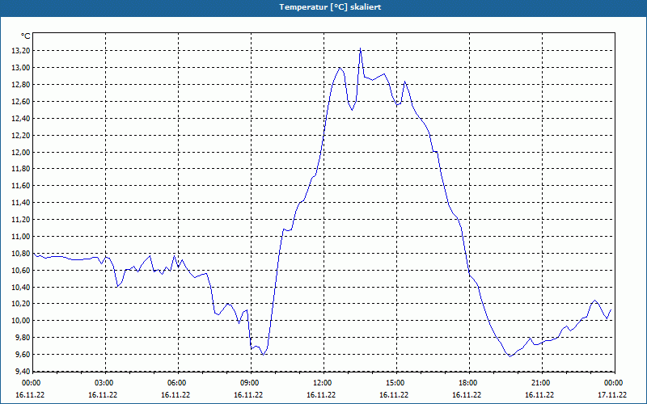
Task: Select the 10,80 y-axis label
Action: (x=22, y=253)
